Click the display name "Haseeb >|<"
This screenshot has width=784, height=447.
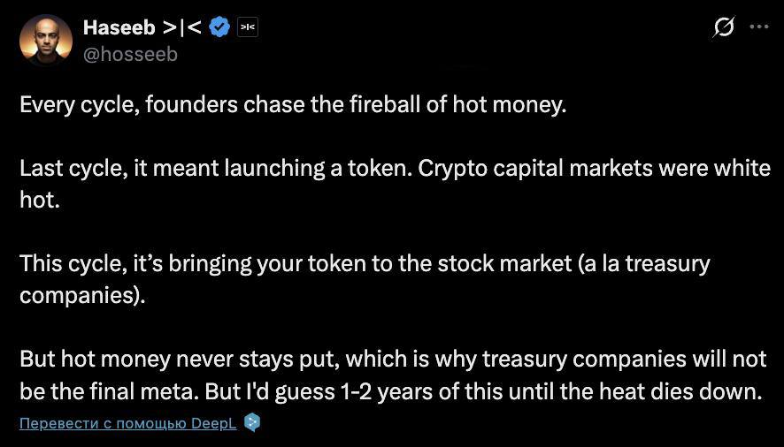tap(142, 27)
